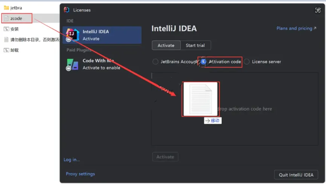Select the zcode file name in explorer
326x184 pixels.
16,18
